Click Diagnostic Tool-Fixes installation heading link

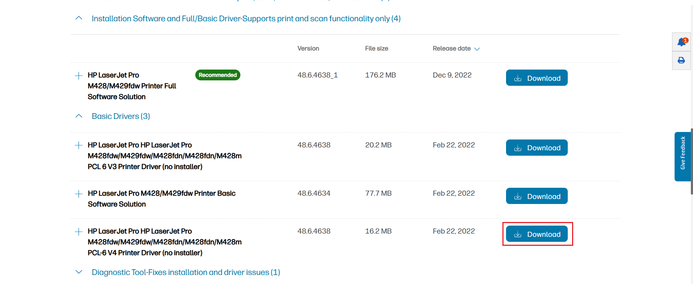pyautogui.click(x=186, y=272)
